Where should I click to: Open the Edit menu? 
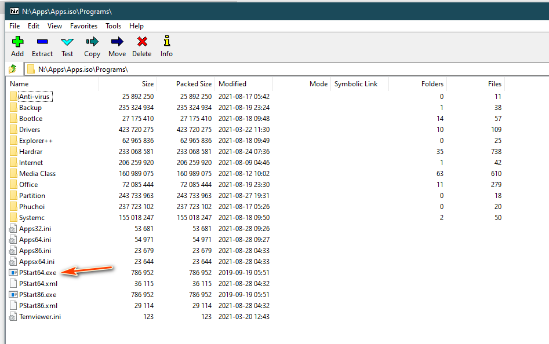coord(34,26)
